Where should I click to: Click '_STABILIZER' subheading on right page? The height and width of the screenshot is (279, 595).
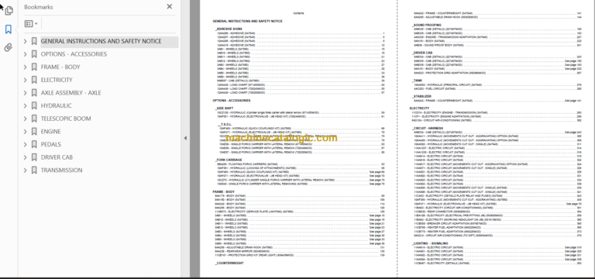421,96
